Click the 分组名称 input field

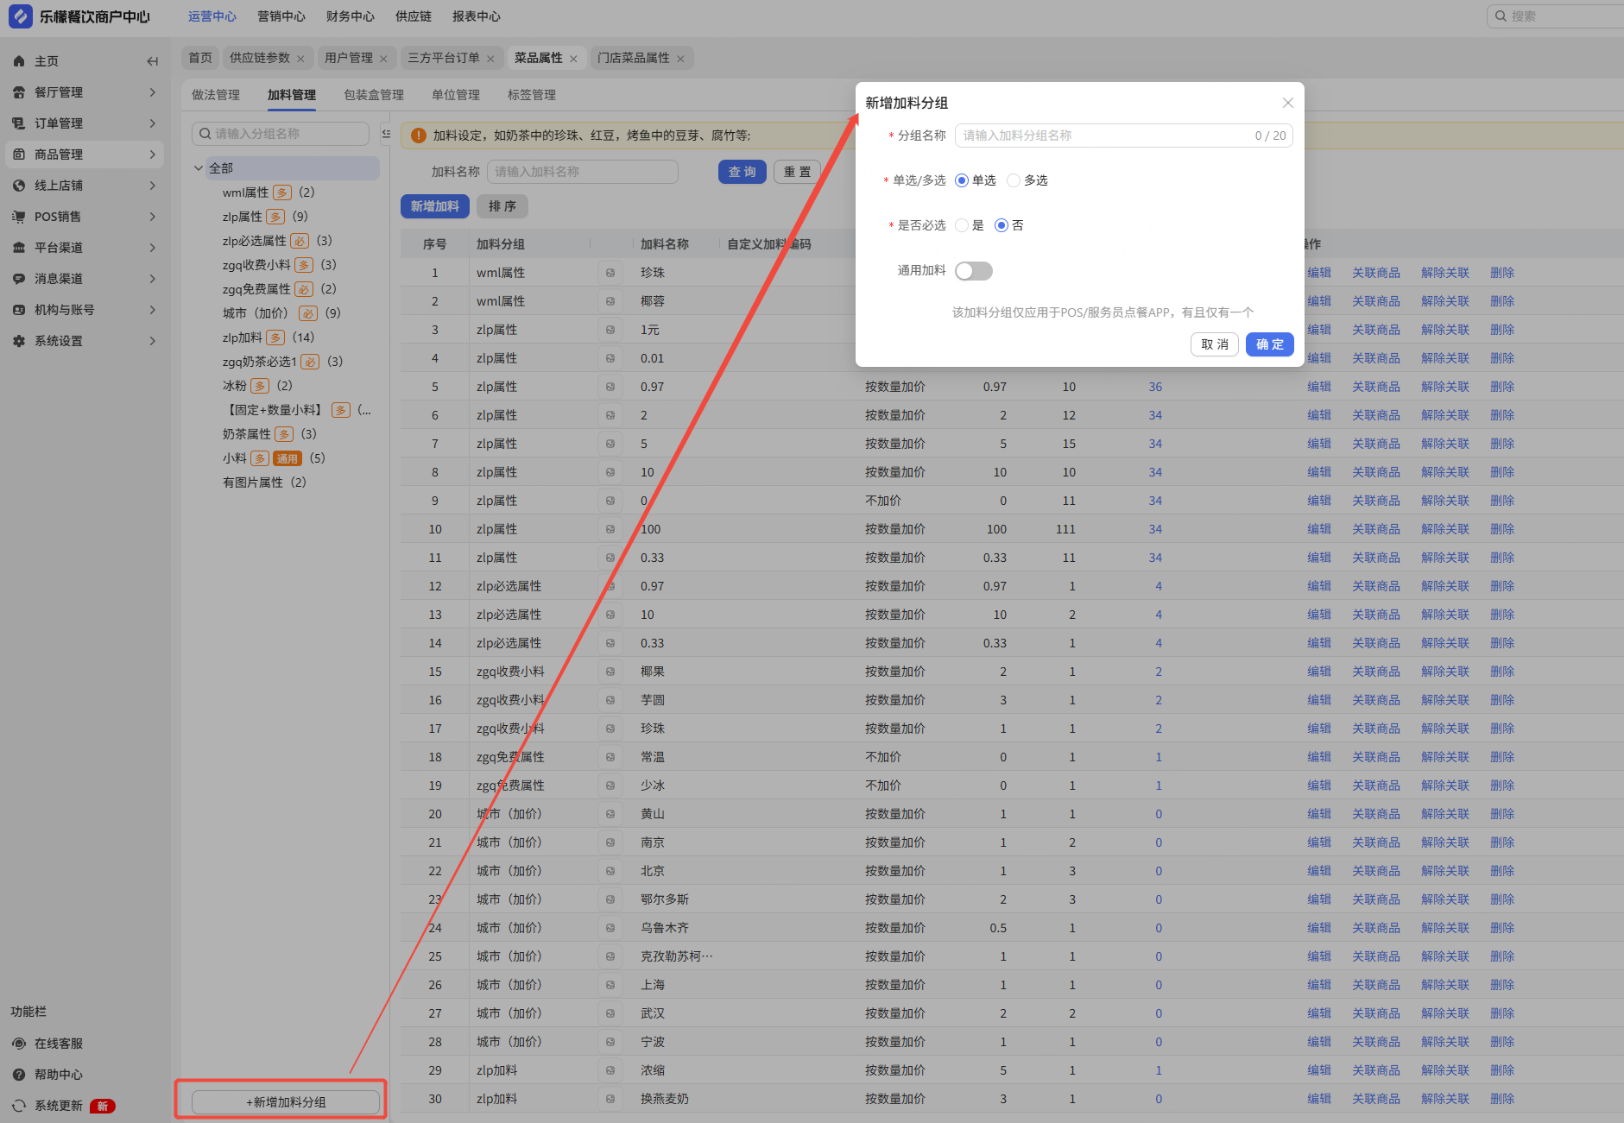(x=1105, y=136)
